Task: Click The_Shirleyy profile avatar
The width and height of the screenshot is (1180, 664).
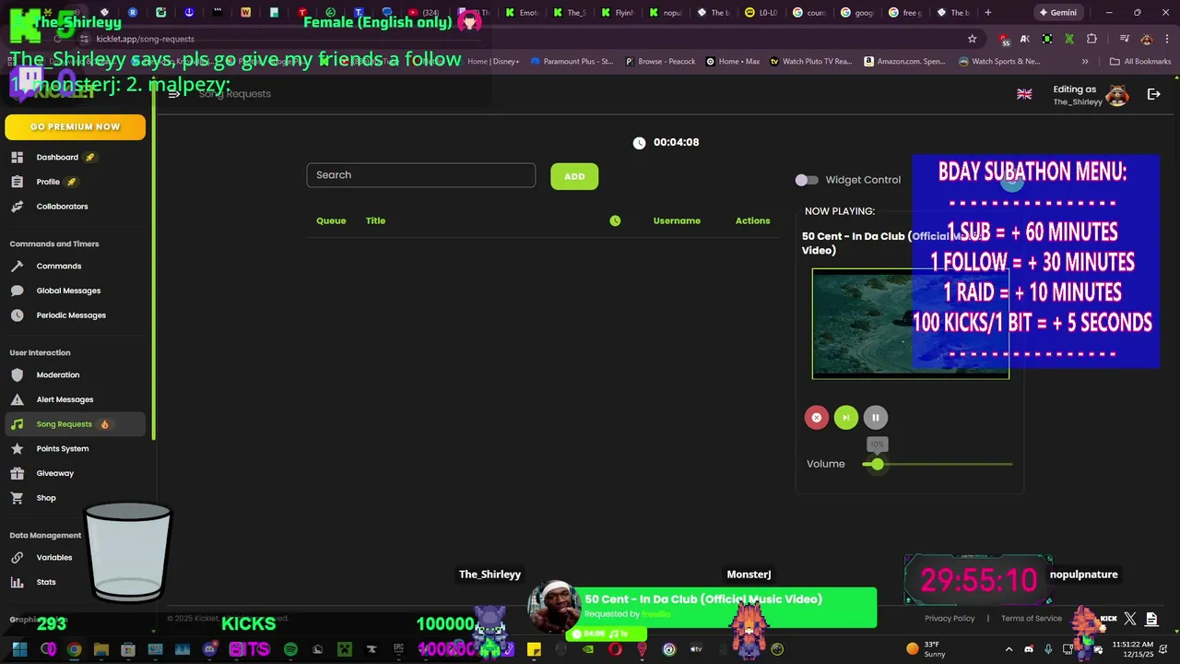Action: click(1117, 95)
